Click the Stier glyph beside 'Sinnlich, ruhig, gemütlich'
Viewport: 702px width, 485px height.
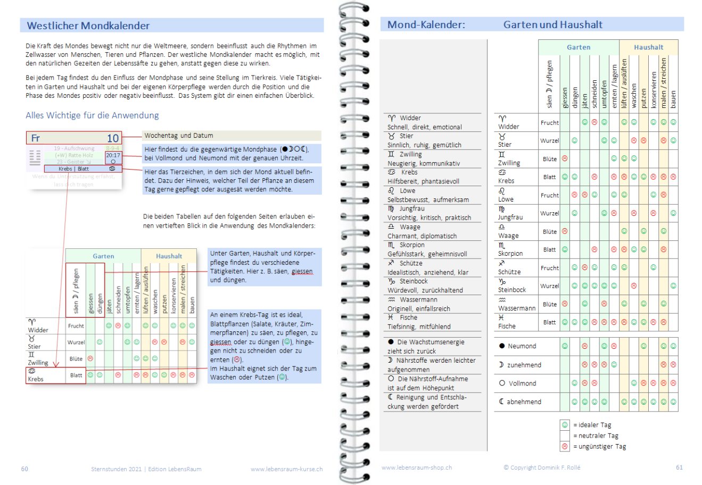pyautogui.click(x=392, y=136)
